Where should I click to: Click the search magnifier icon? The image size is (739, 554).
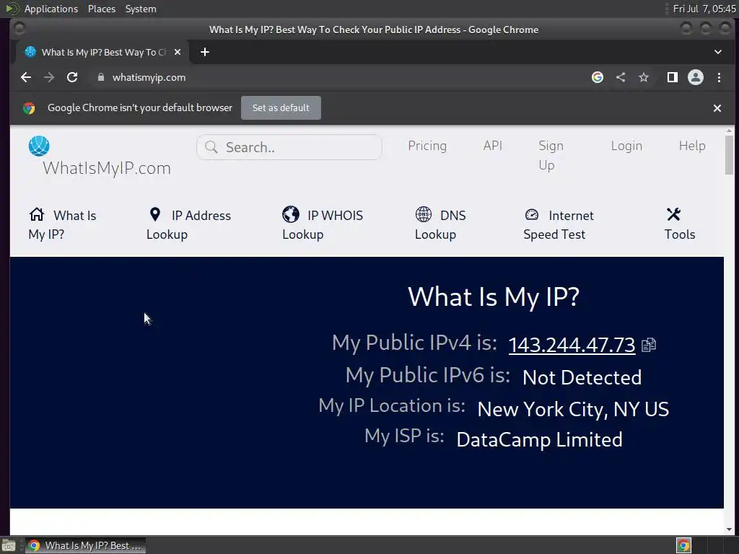pyautogui.click(x=211, y=147)
